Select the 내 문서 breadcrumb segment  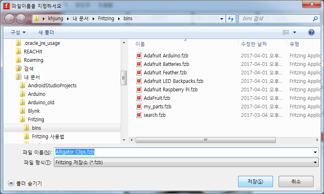click(81, 19)
